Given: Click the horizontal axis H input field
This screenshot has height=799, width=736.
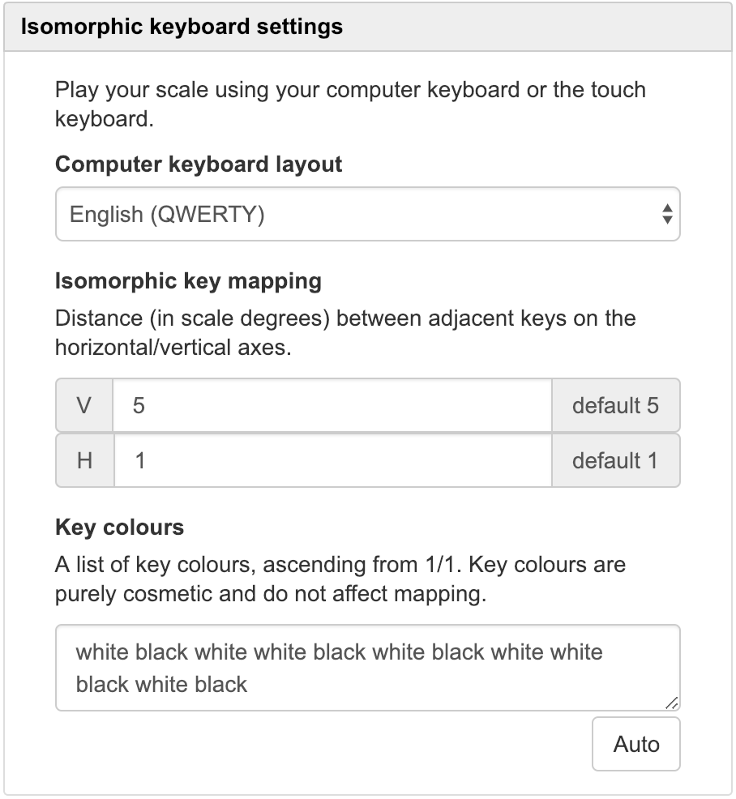Looking at the screenshot, I should [332, 461].
